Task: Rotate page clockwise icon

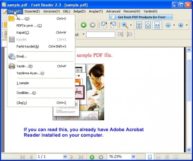Action: [x=104, y=25]
